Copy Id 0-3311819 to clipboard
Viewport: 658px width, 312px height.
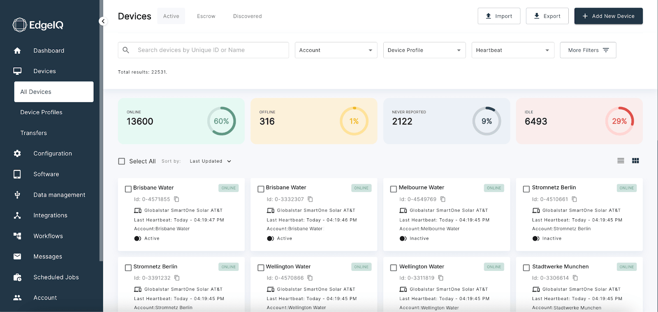click(441, 278)
